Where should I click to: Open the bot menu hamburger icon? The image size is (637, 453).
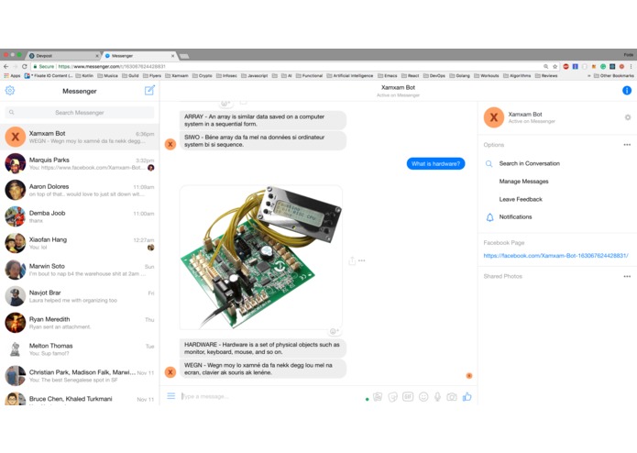171,396
